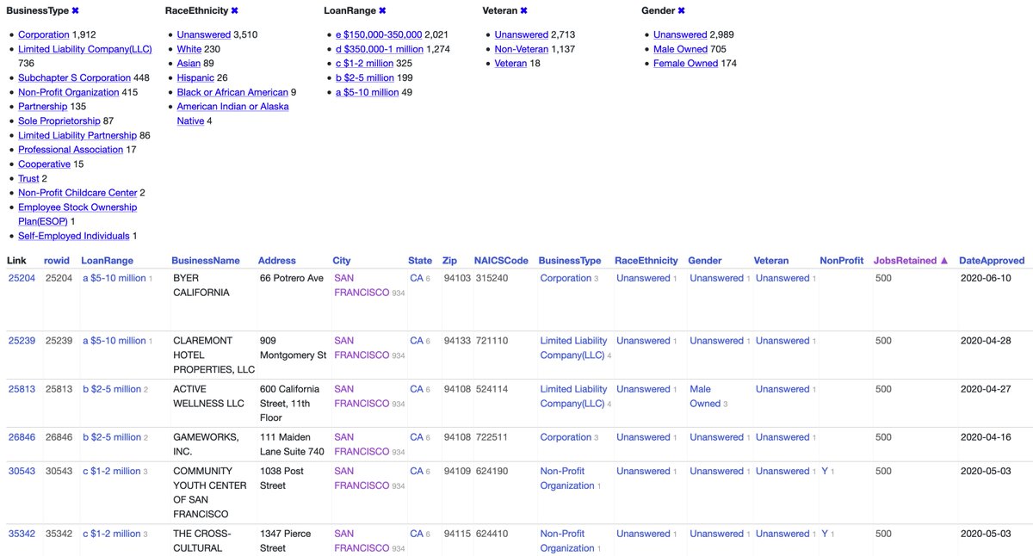Filter RaceEthnicity by Unanswered facet
This screenshot has height=556, width=1033.
(x=204, y=34)
